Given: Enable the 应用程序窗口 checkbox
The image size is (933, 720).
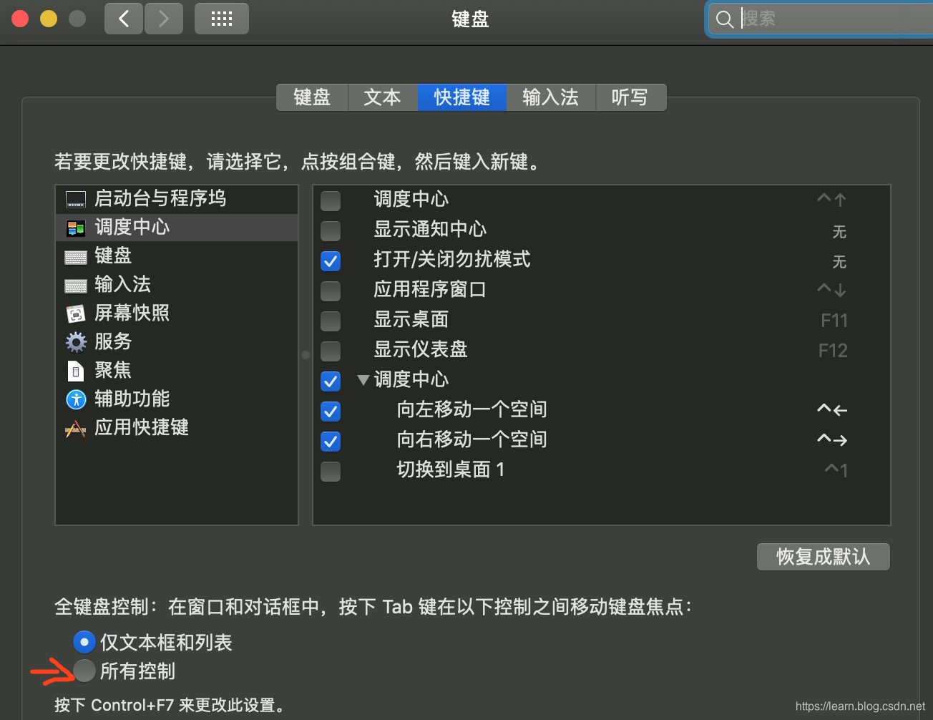Looking at the screenshot, I should tap(331, 291).
